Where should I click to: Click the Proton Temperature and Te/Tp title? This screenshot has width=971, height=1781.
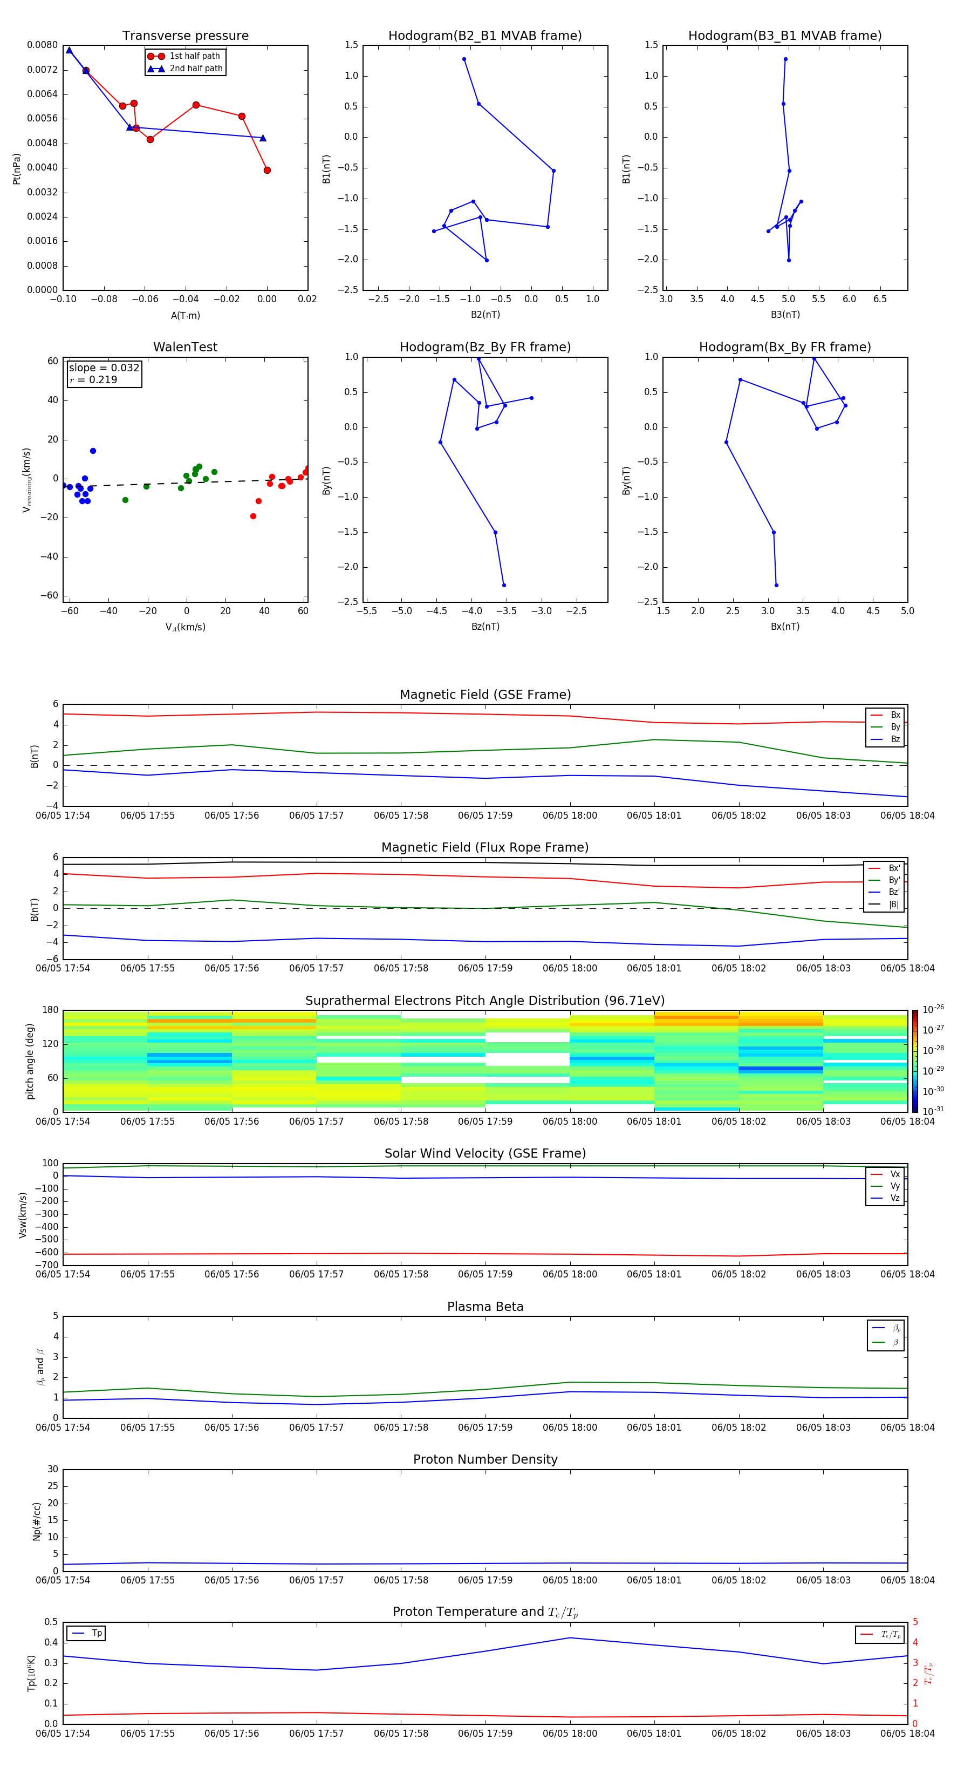[485, 1612]
